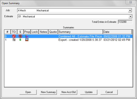The height and width of the screenshot is (99, 137).
Task: Sort by the Quote column header
Action: [53, 32]
